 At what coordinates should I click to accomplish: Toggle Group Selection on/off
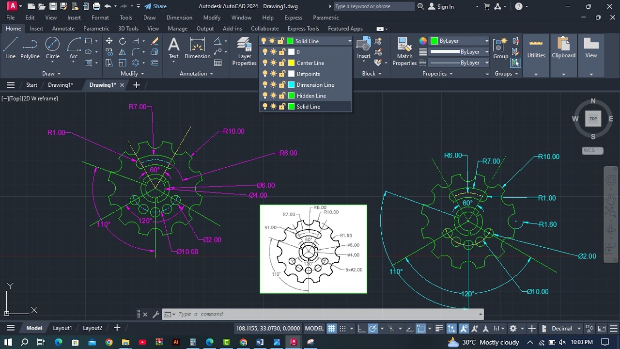515,63
